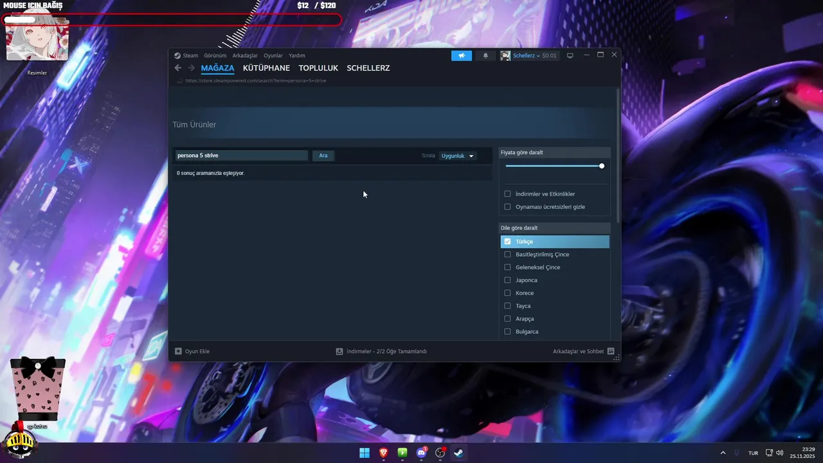Open the Resimler desktop folder
This screenshot has height=463, width=823.
coord(37,45)
